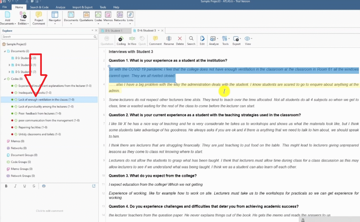Toggle italic formatting in comment editor
The width and height of the screenshot is (360, 222).
click(x=15, y=186)
